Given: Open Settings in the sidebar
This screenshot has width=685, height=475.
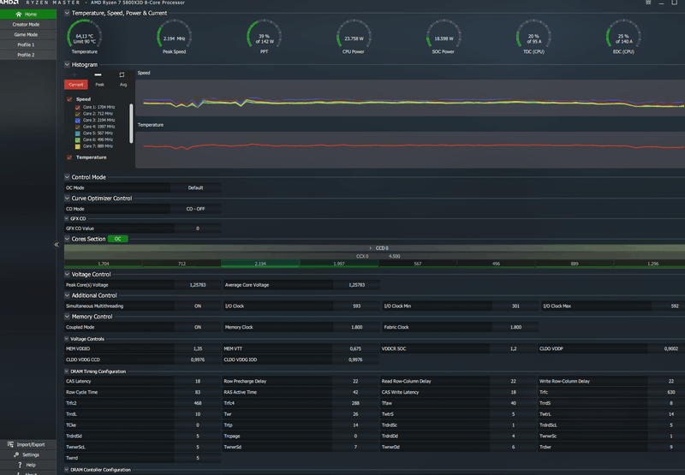Looking at the screenshot, I should click(x=28, y=454).
